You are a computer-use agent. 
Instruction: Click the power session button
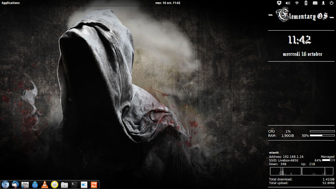point(331,3)
